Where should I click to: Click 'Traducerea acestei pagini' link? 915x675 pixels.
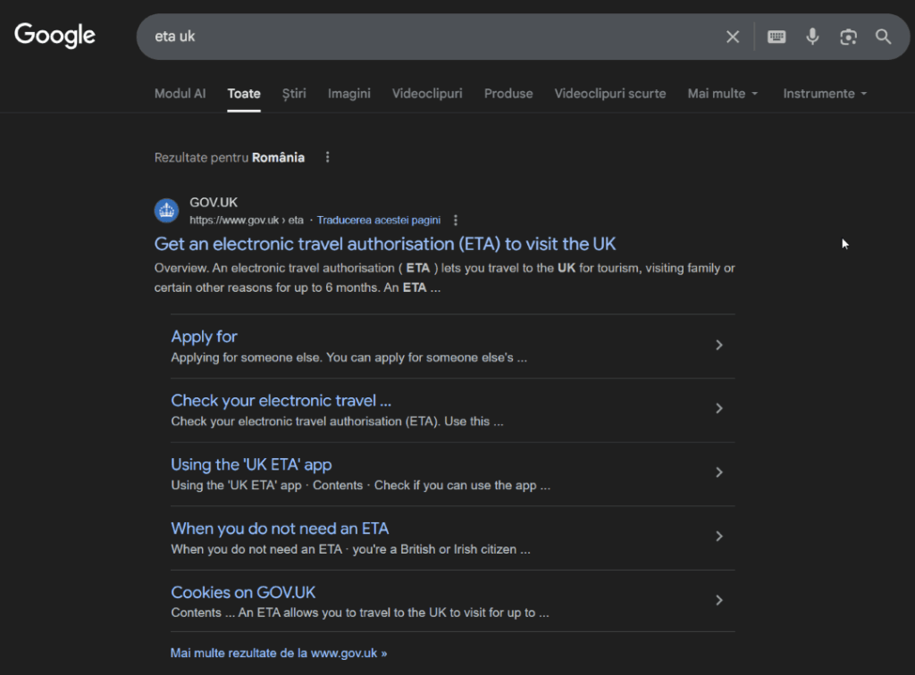(x=378, y=220)
